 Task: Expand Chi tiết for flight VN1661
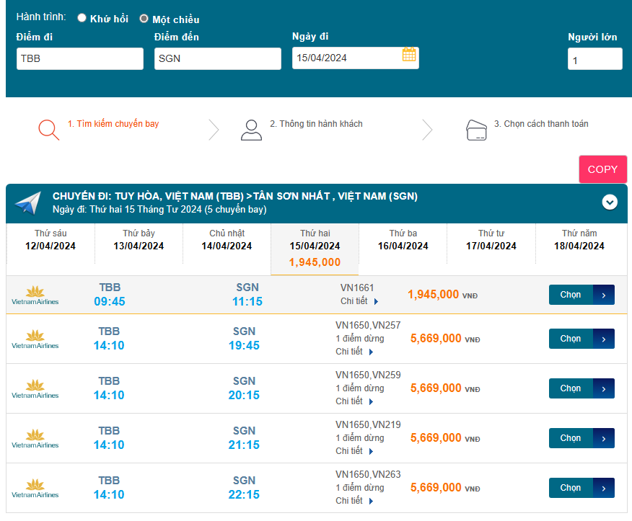(359, 301)
